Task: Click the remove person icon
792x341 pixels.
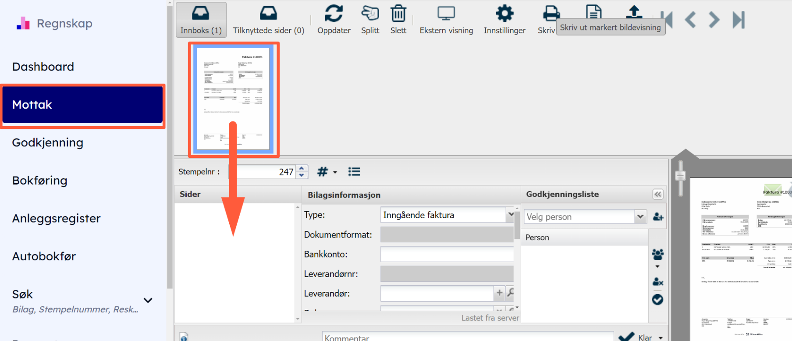Action: click(x=657, y=282)
